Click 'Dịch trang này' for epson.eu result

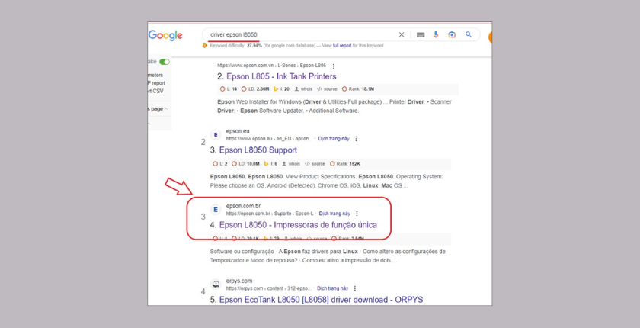[x=334, y=139]
